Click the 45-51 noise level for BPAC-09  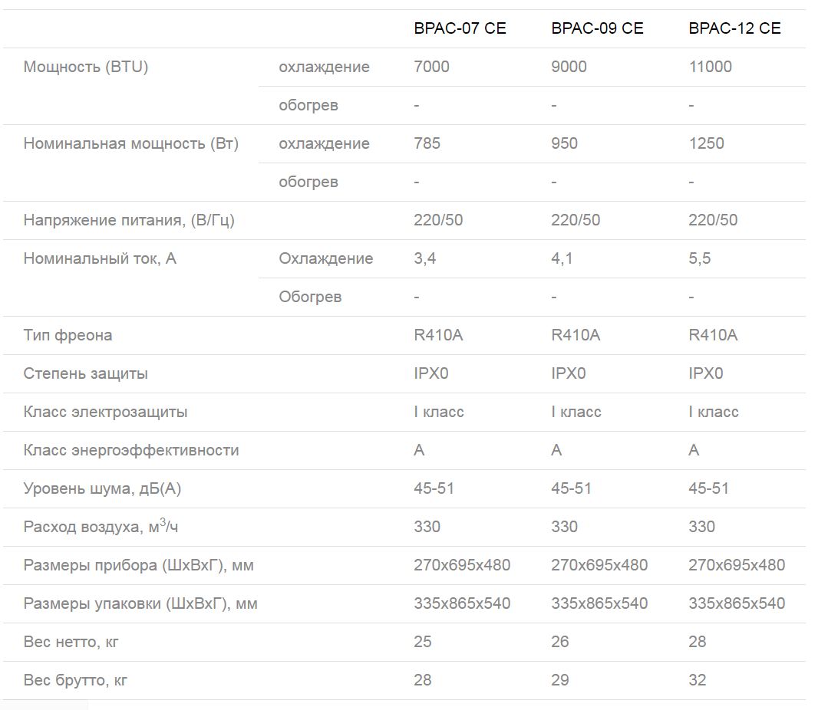[571, 488]
